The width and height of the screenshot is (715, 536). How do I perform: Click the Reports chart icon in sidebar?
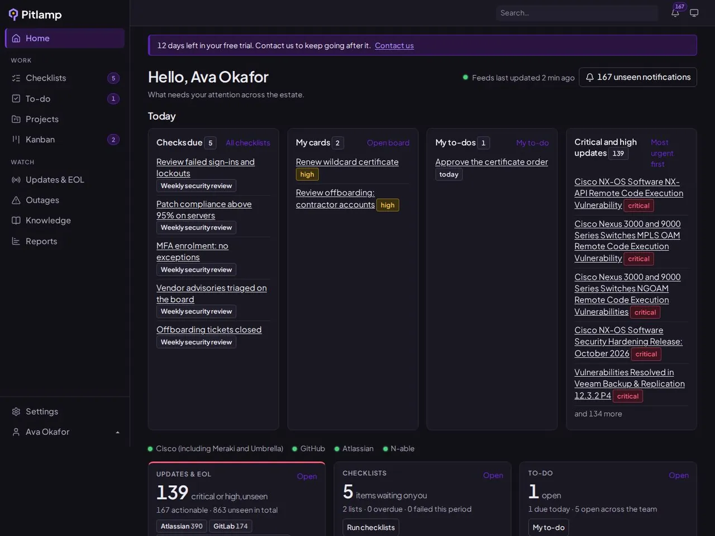[x=16, y=241]
